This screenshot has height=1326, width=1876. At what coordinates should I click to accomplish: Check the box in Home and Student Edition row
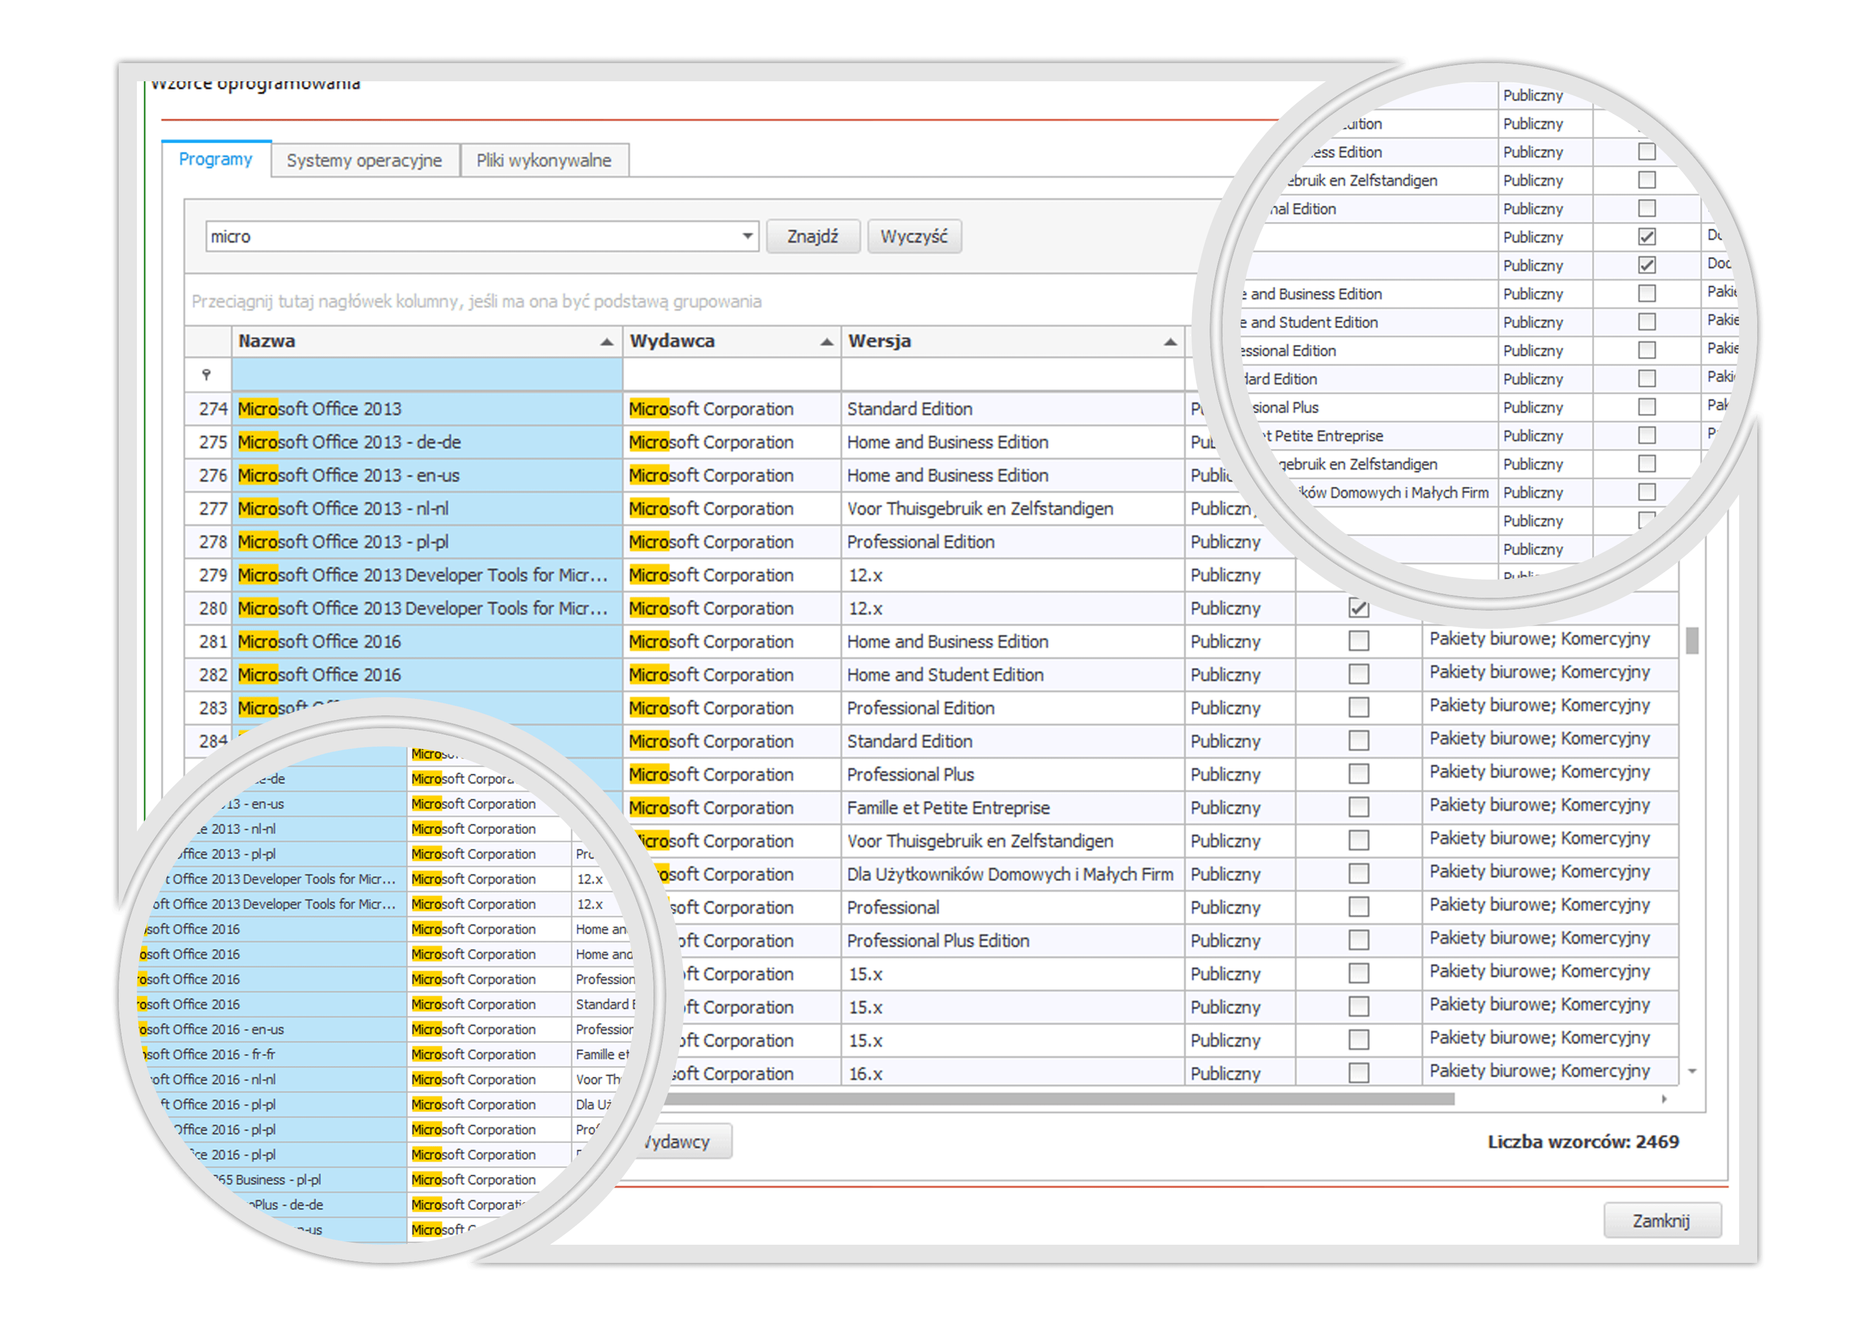[x=1359, y=675]
